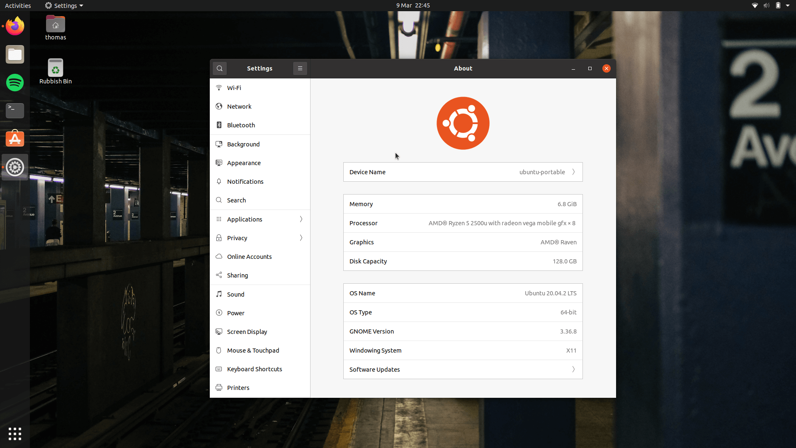Open Appearance settings
Image resolution: width=796 pixels, height=448 pixels.
click(x=243, y=163)
